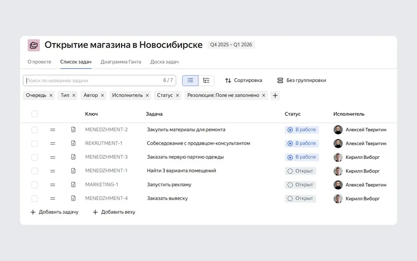Add a new filter with the plus icon

click(x=275, y=95)
